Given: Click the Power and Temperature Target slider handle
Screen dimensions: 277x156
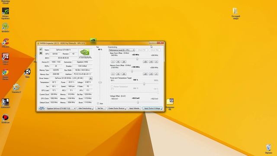Looking at the screenshot, I should click(x=144, y=84).
